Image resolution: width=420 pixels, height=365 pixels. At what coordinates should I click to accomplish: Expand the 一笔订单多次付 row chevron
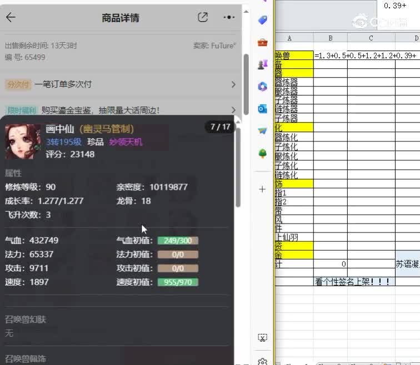[x=233, y=84]
